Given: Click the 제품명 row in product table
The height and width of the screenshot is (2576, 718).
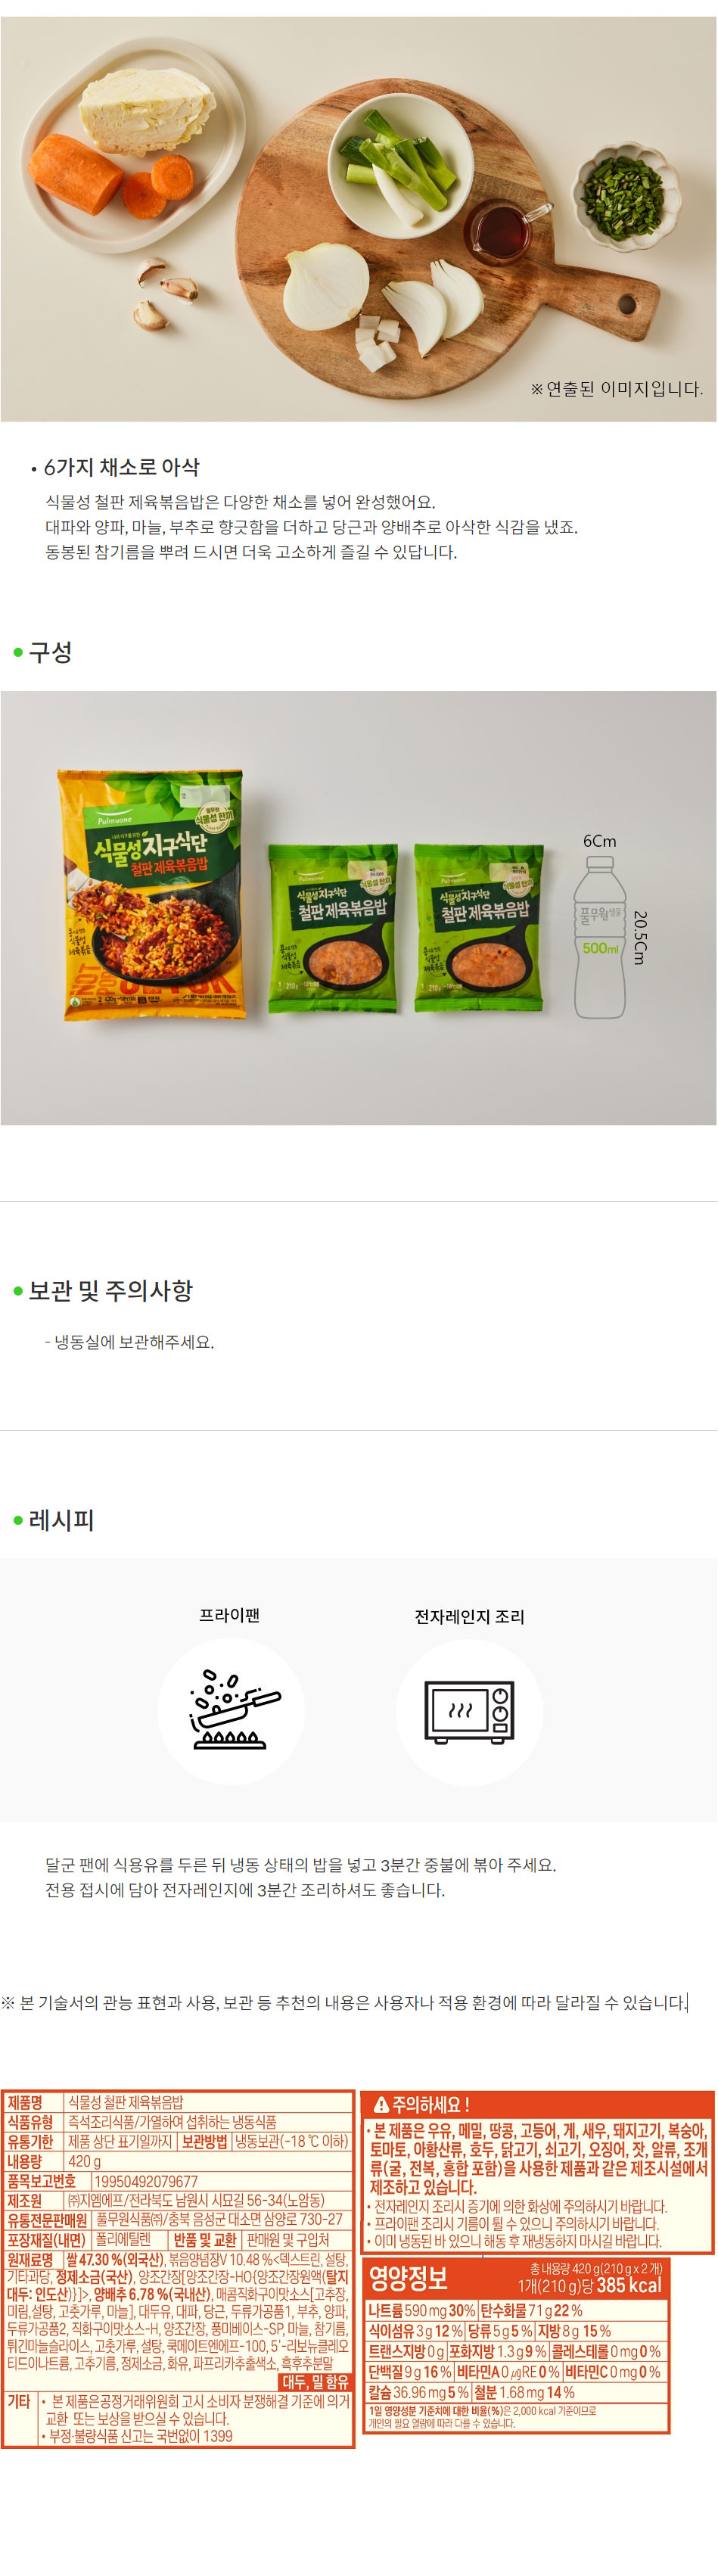Looking at the screenshot, I should click(x=178, y=2102).
